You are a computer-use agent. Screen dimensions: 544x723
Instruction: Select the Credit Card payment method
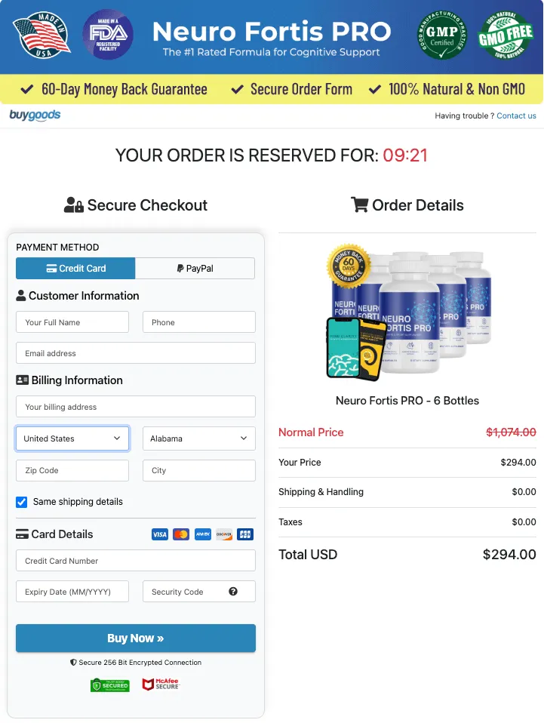[75, 268]
